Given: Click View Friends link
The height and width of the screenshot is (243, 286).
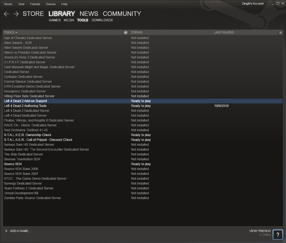Looking at the screenshot, I should (260, 231).
